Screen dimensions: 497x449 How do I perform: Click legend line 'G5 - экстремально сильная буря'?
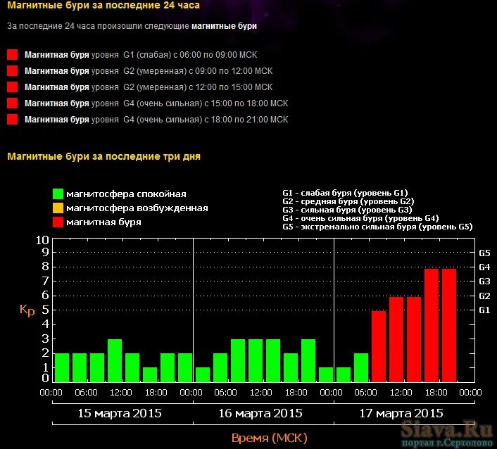pos(377,227)
